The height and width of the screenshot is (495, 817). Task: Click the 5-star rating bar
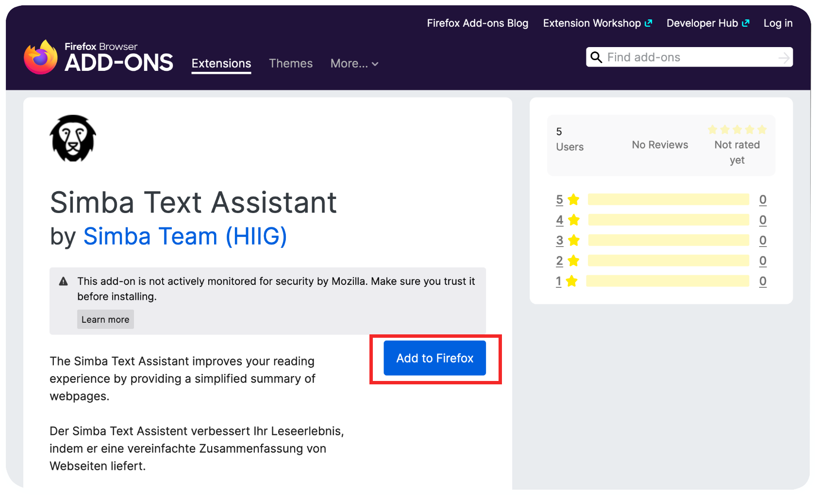pos(668,199)
